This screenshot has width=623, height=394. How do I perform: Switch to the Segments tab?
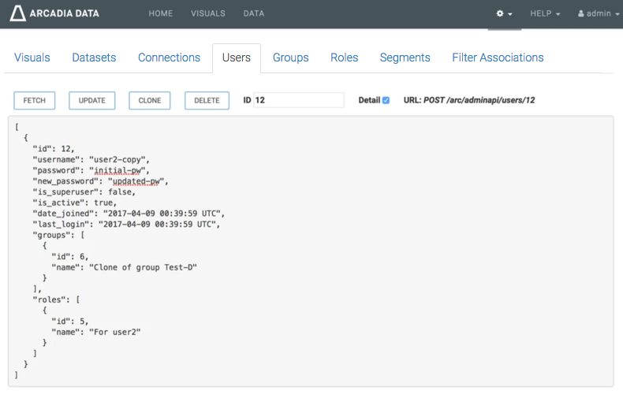pos(405,58)
